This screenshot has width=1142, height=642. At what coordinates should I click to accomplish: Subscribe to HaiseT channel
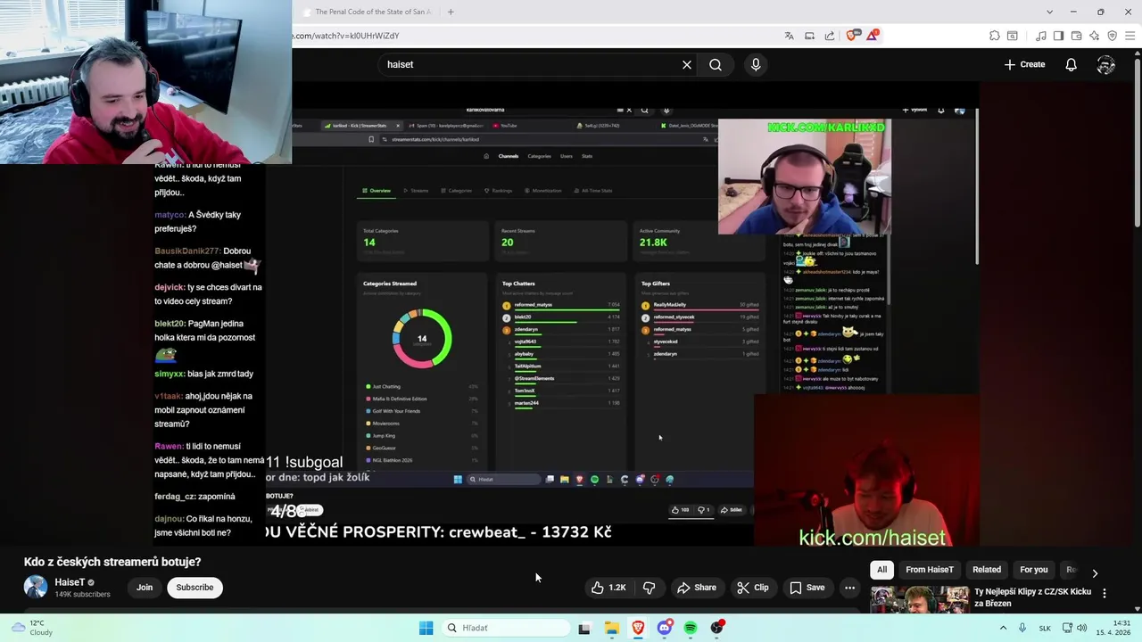click(x=194, y=588)
